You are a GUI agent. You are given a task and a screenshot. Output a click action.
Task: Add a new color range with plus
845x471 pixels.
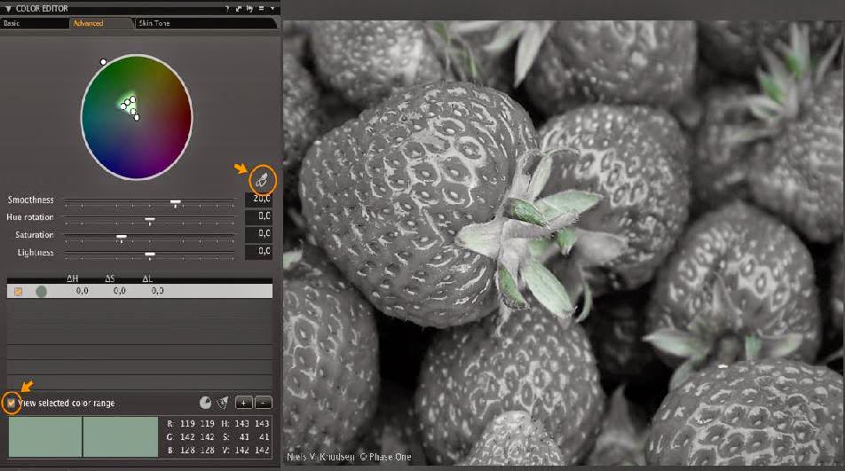pyautogui.click(x=243, y=403)
